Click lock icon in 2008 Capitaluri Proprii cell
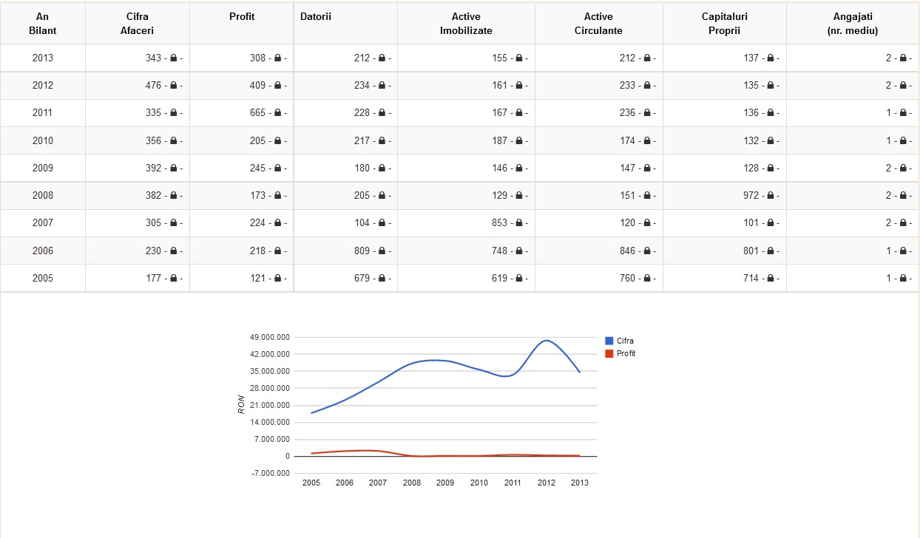 [x=771, y=196]
